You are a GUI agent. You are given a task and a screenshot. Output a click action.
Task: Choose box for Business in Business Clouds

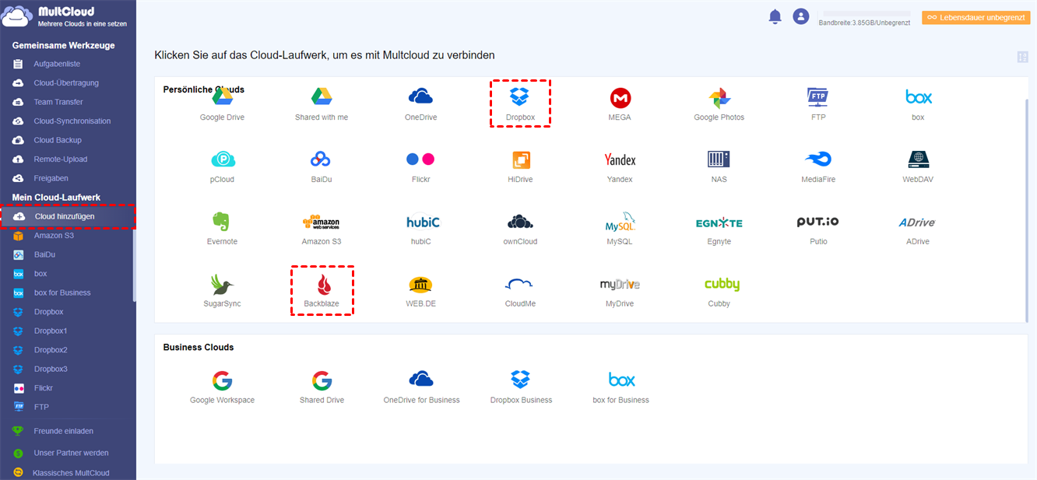pos(620,387)
